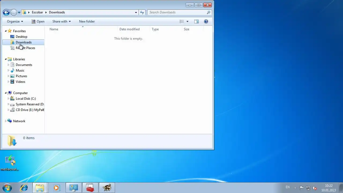The width and height of the screenshot is (343, 193).
Task: Select Escobar in the address breadcrumb
Action: tap(37, 12)
